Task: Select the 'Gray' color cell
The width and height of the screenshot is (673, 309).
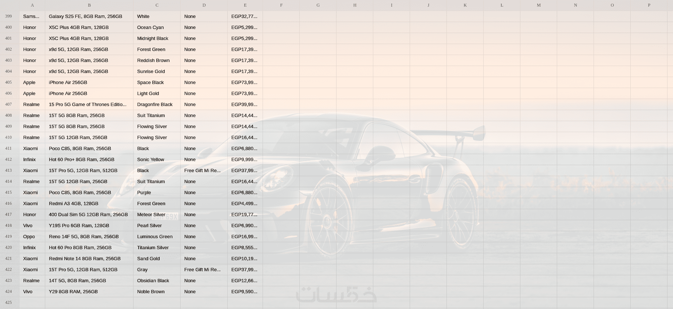Action: (x=157, y=270)
